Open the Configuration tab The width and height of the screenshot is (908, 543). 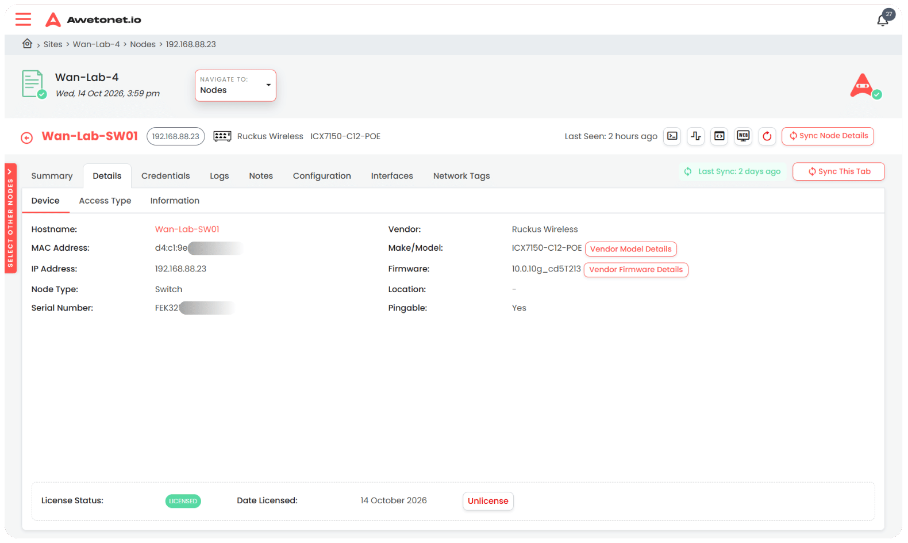tap(322, 176)
